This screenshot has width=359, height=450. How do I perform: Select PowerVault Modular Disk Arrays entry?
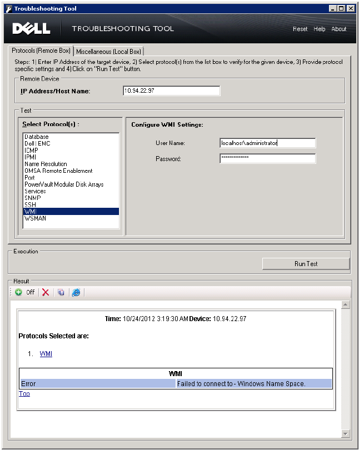click(x=71, y=184)
